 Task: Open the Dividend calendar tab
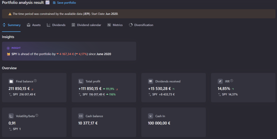pyautogui.click(x=86, y=25)
